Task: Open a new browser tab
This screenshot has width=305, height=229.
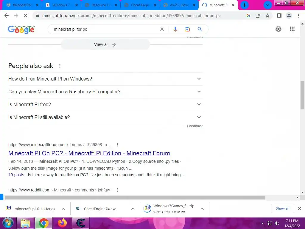Action: click(x=245, y=5)
